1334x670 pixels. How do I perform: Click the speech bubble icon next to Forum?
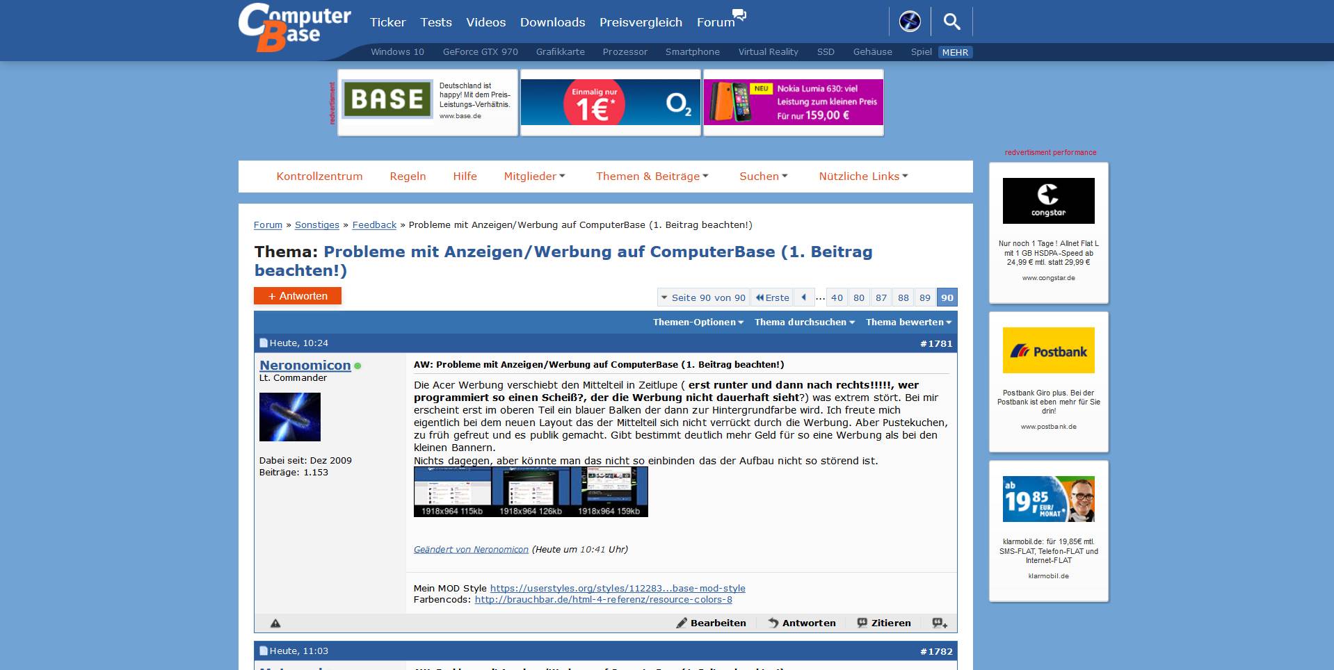pyautogui.click(x=740, y=15)
